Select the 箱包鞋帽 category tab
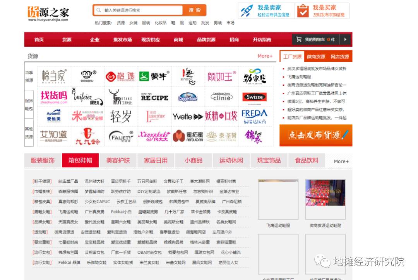418x280 pixels. point(80,160)
